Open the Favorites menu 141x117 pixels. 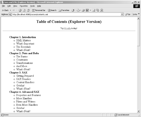click(24, 6)
